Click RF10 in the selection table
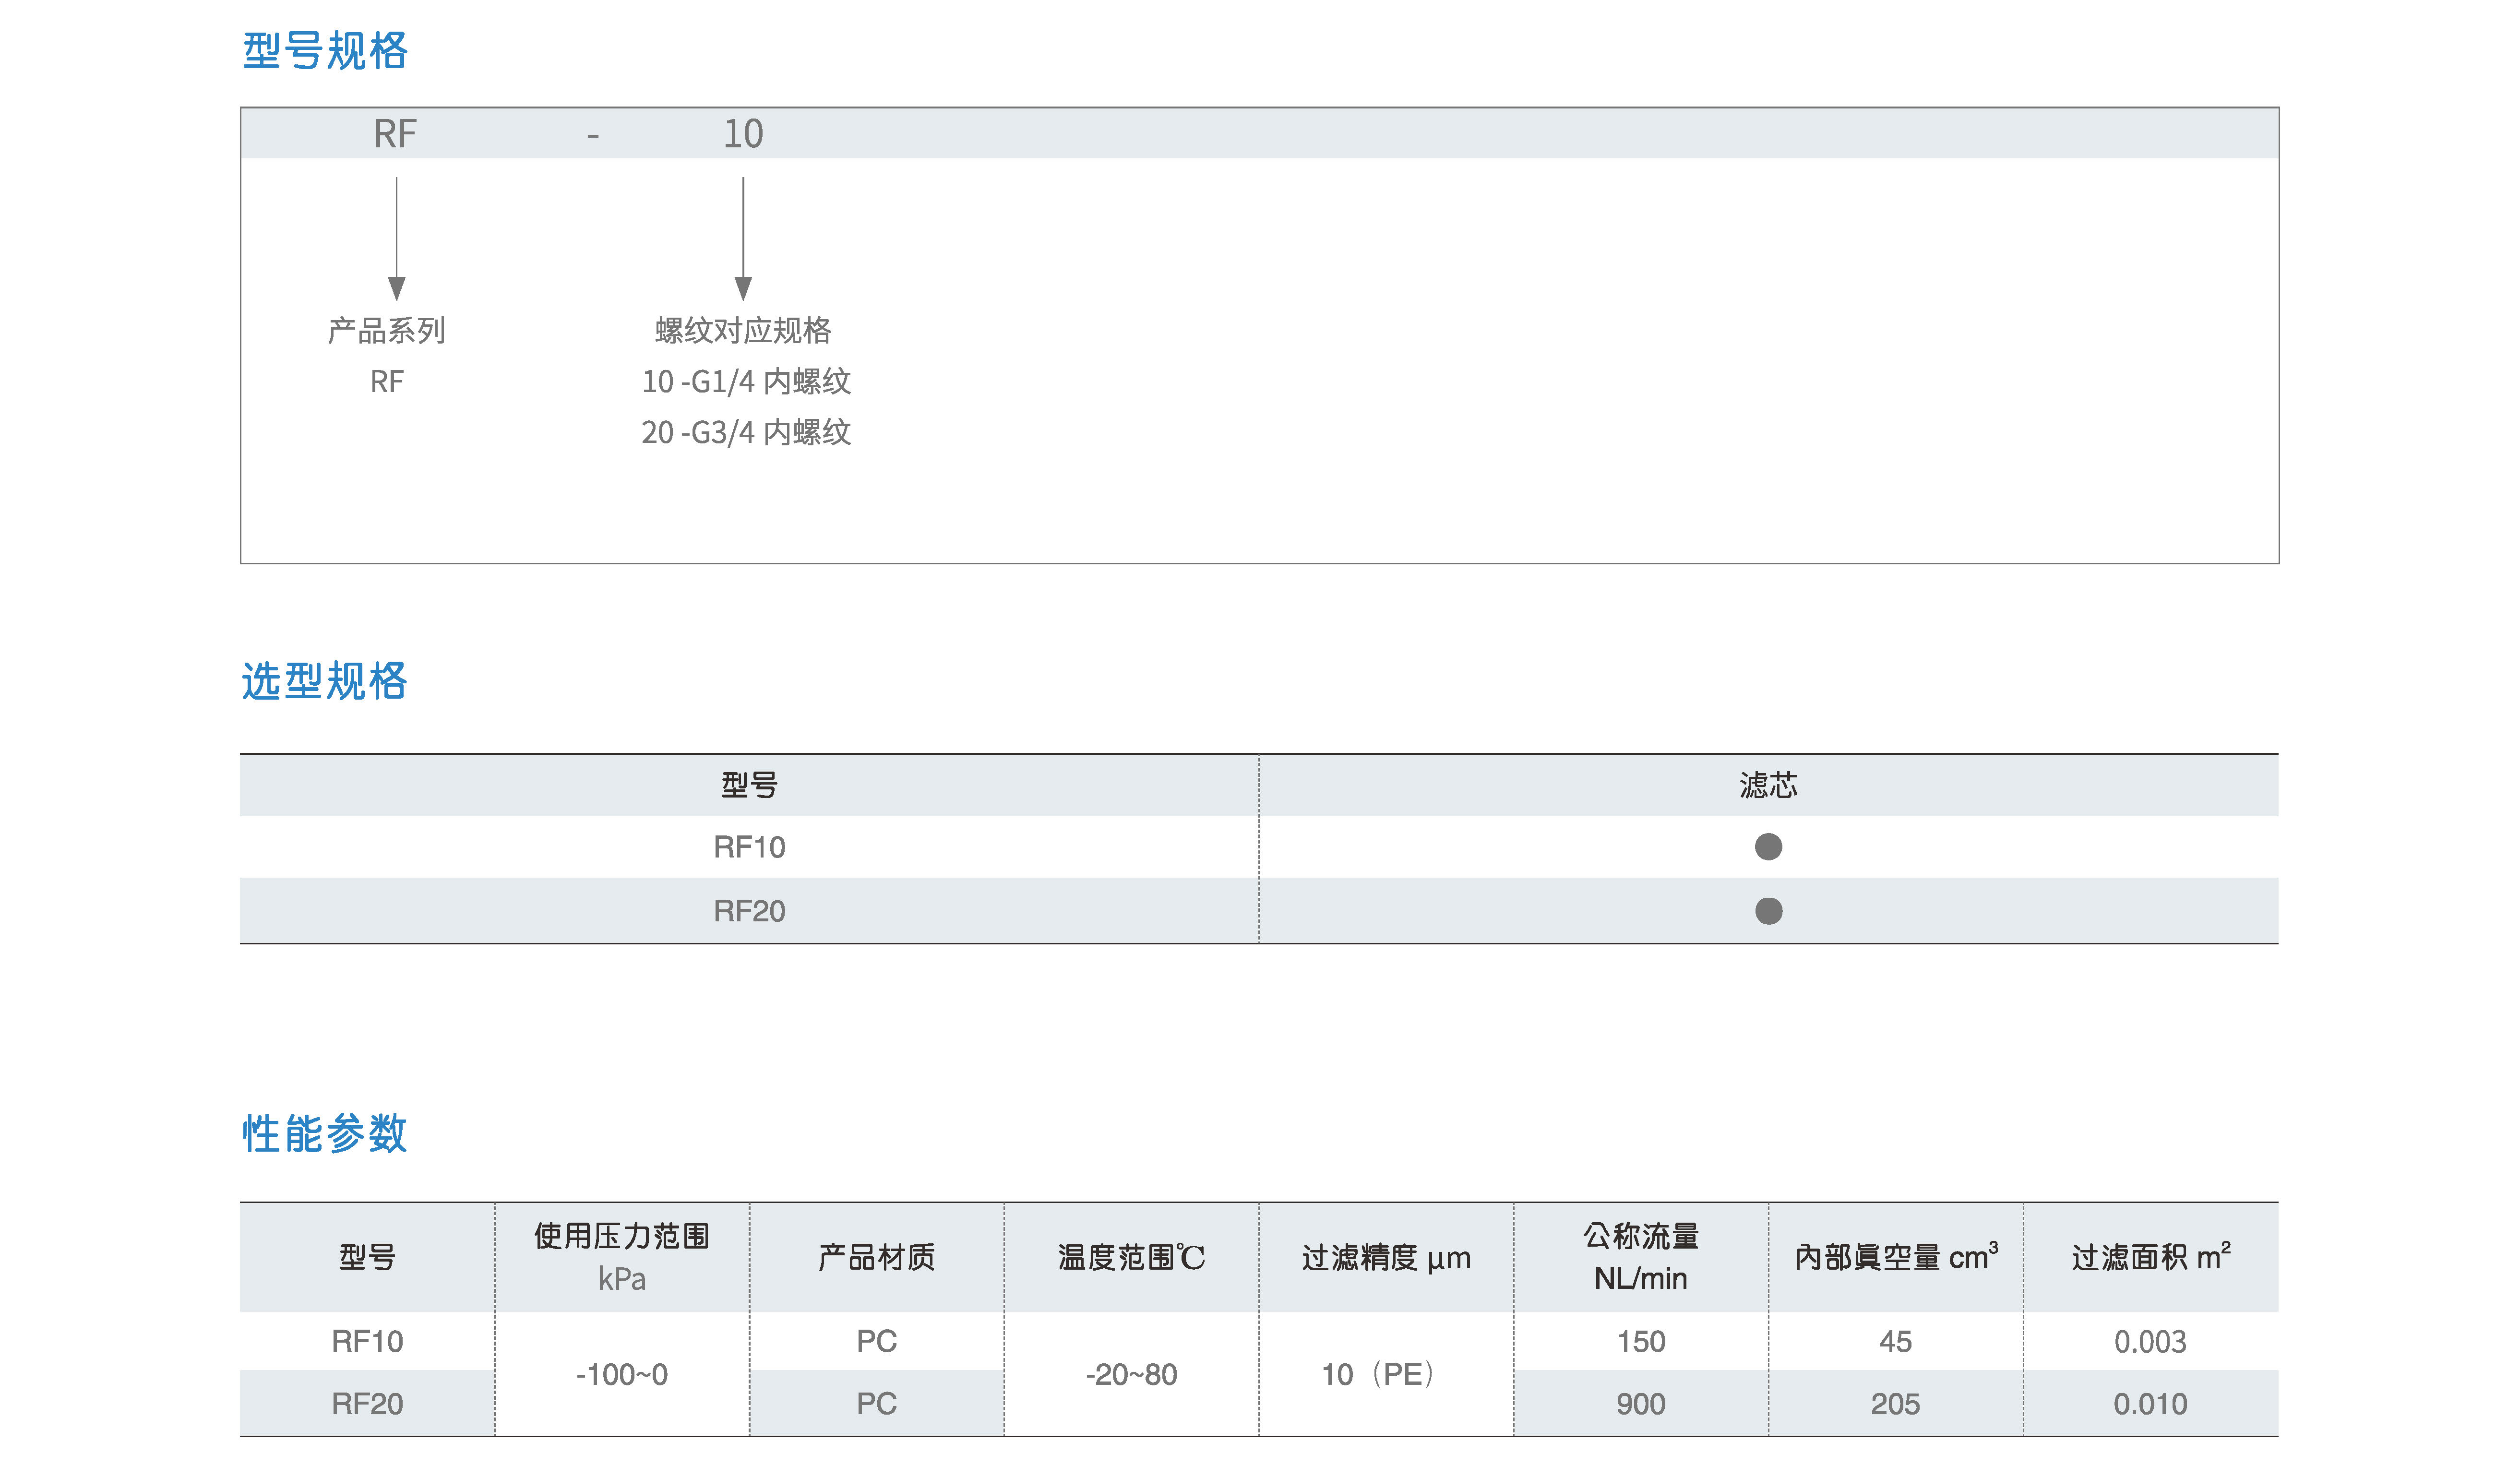The width and height of the screenshot is (2520, 1477). tap(749, 847)
